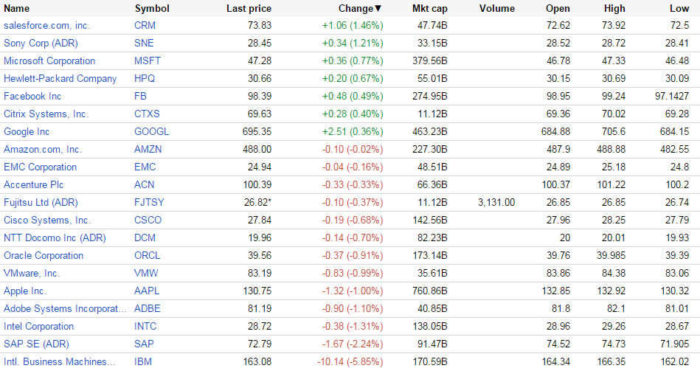
Task: Open the Adobe Systems Incorporated link
Action: [59, 309]
